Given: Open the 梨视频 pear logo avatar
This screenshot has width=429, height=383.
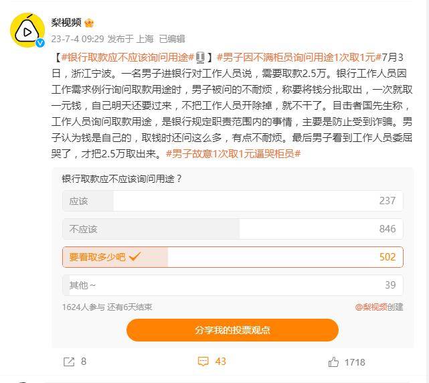Looking at the screenshot, I should 27,30.
